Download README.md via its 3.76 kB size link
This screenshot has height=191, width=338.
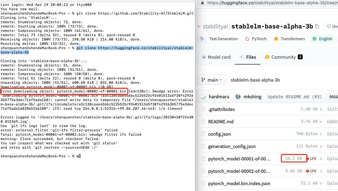pyautogui.click(x=311, y=121)
